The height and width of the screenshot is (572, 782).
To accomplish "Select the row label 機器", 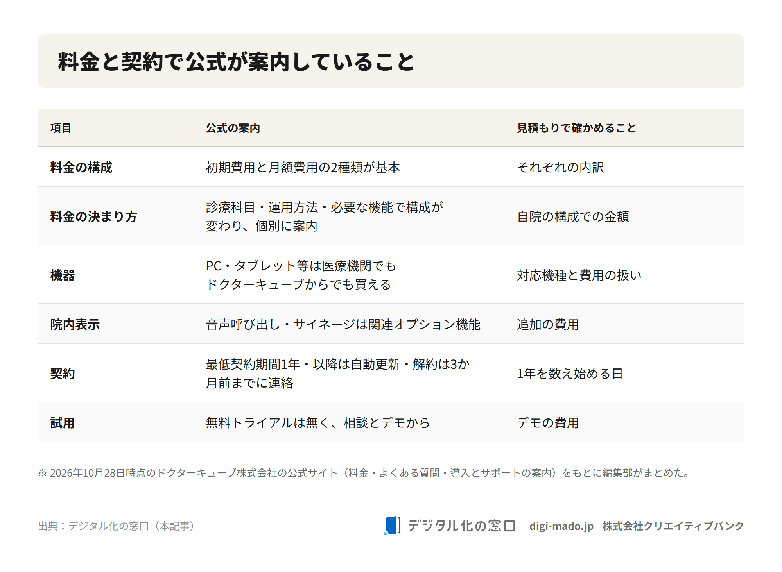I will (63, 275).
